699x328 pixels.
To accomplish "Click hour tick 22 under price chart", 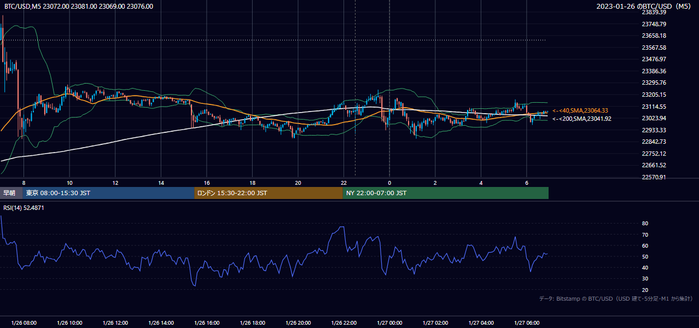I will point(344,183).
